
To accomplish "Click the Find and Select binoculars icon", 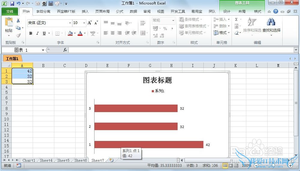I will coord(271,22).
